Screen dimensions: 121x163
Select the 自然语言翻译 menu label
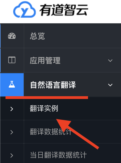click(53, 85)
